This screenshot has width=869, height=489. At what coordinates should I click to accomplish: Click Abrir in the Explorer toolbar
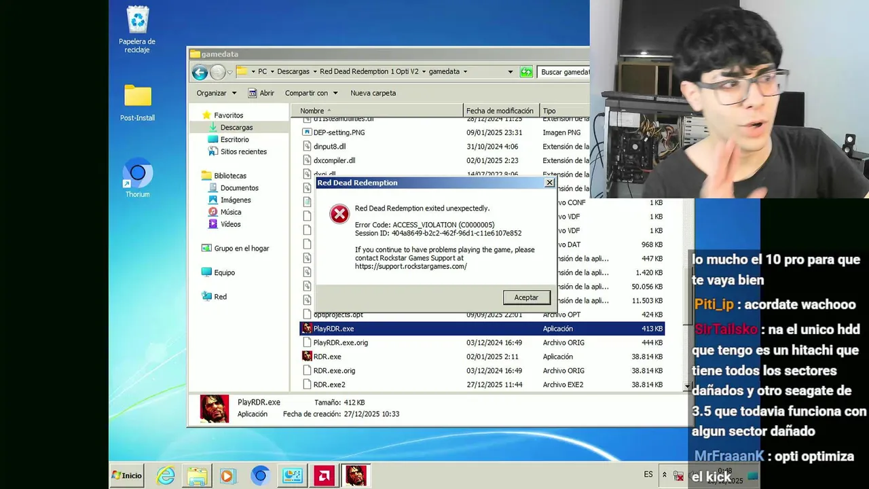[x=261, y=93]
